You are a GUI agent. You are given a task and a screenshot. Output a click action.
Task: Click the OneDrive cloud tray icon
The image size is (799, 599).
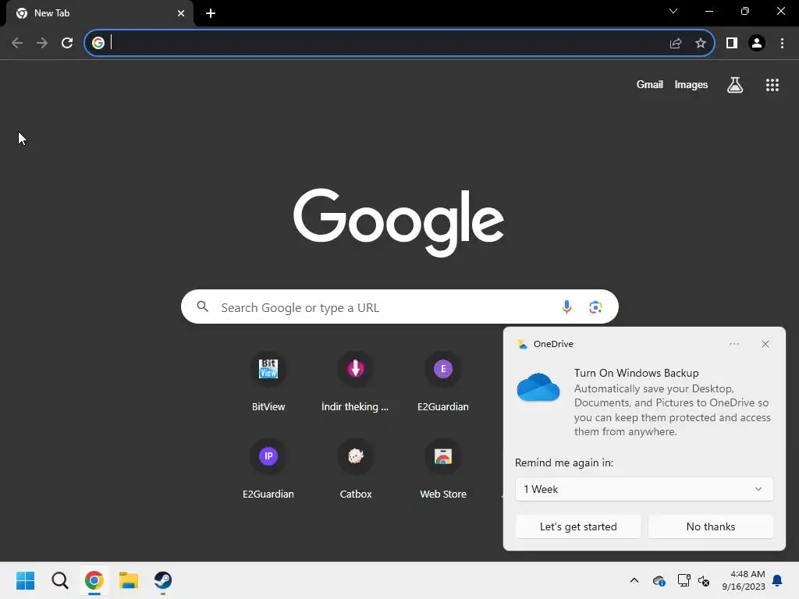[659, 580]
